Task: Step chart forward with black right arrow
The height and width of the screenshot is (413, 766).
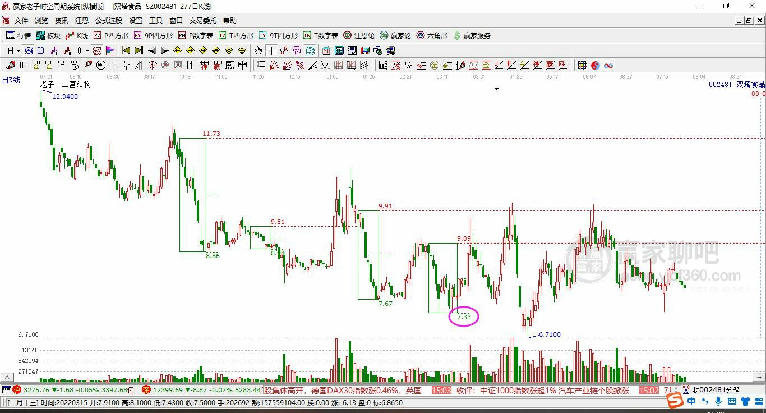Action: pyautogui.click(x=164, y=51)
